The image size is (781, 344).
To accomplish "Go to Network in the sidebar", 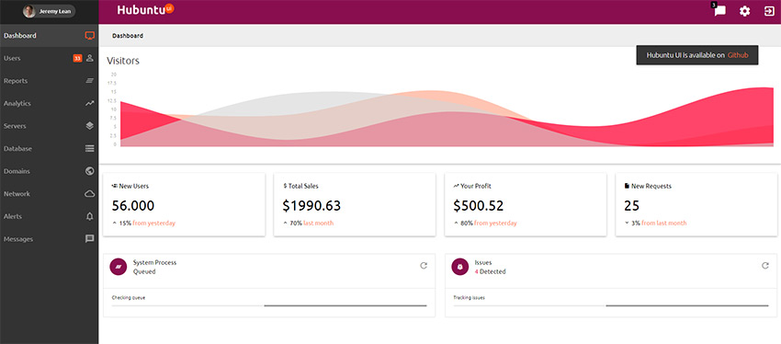I will pyautogui.click(x=50, y=194).
